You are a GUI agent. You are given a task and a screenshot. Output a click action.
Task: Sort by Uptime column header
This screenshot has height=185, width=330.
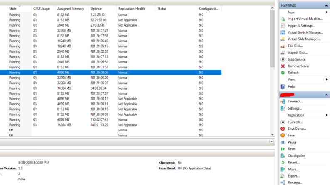click(x=103, y=9)
